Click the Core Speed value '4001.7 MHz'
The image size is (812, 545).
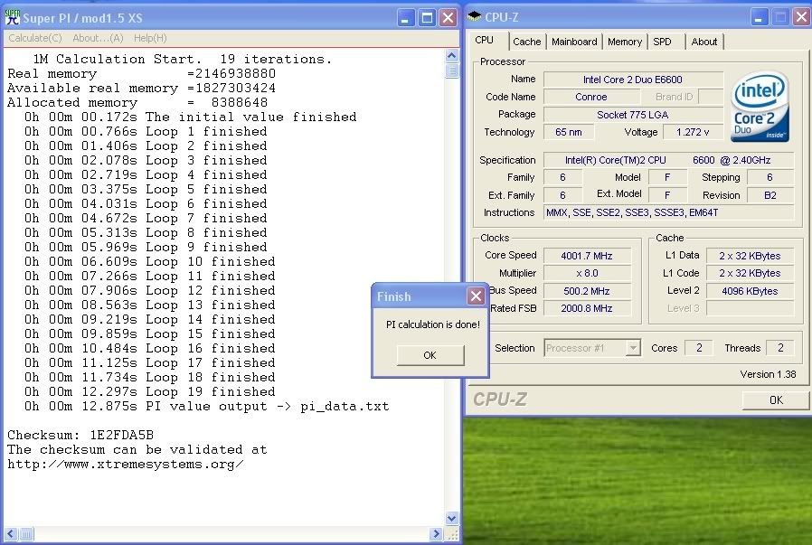587,256
